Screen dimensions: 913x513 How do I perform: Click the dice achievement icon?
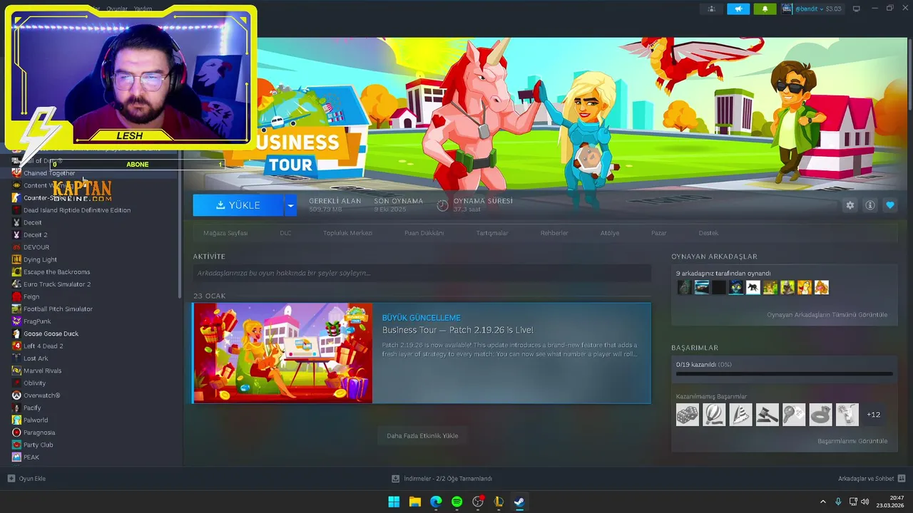(x=688, y=415)
